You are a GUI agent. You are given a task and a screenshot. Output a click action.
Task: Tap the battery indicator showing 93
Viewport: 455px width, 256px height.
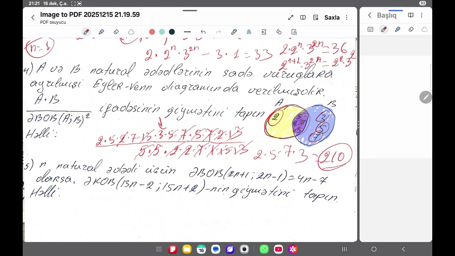click(423, 3)
